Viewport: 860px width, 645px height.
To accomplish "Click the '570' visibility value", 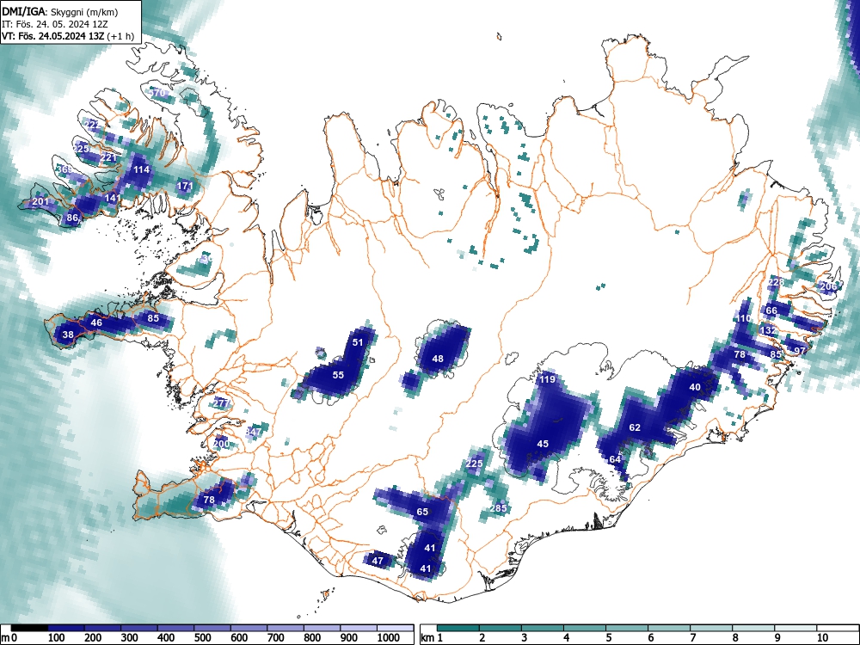I will coord(157,93).
